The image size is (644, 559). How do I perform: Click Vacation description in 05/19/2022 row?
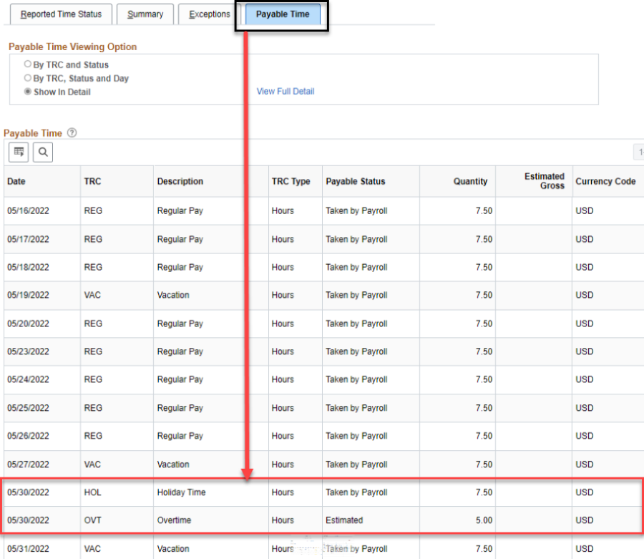(173, 295)
